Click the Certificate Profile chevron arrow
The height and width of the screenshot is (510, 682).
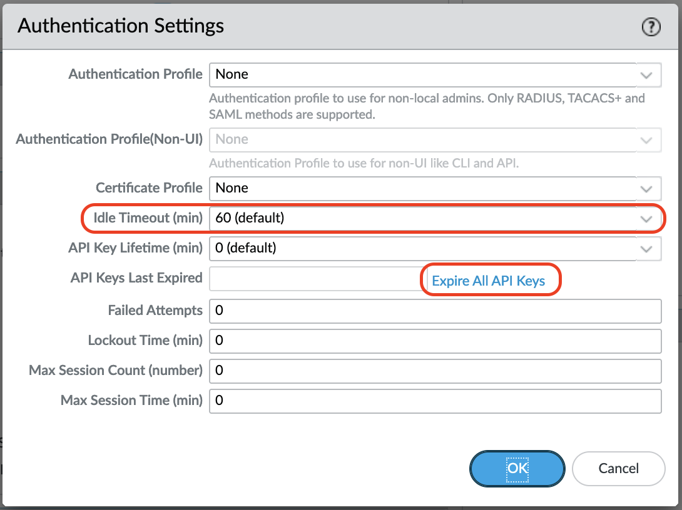[647, 188]
